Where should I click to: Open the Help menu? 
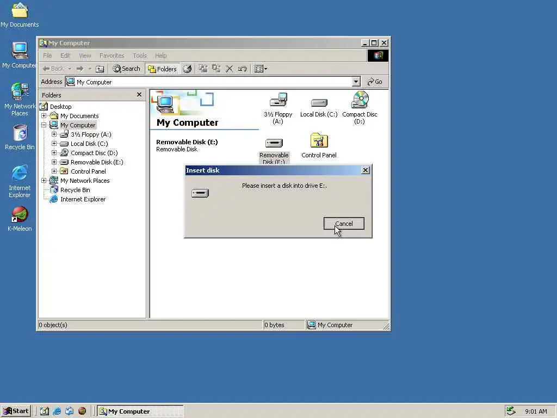click(160, 56)
